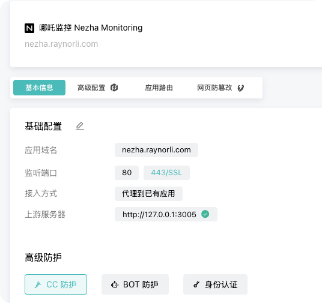Click the http://127.0.0.1:3005 upstream server chip

pos(166,214)
